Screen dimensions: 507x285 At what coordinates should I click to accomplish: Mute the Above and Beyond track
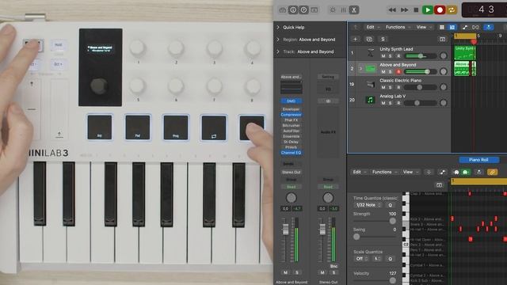point(383,72)
